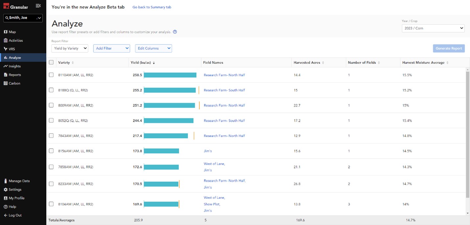
Task: Tick the checkbox for variety 8052Q
Action: point(51,120)
